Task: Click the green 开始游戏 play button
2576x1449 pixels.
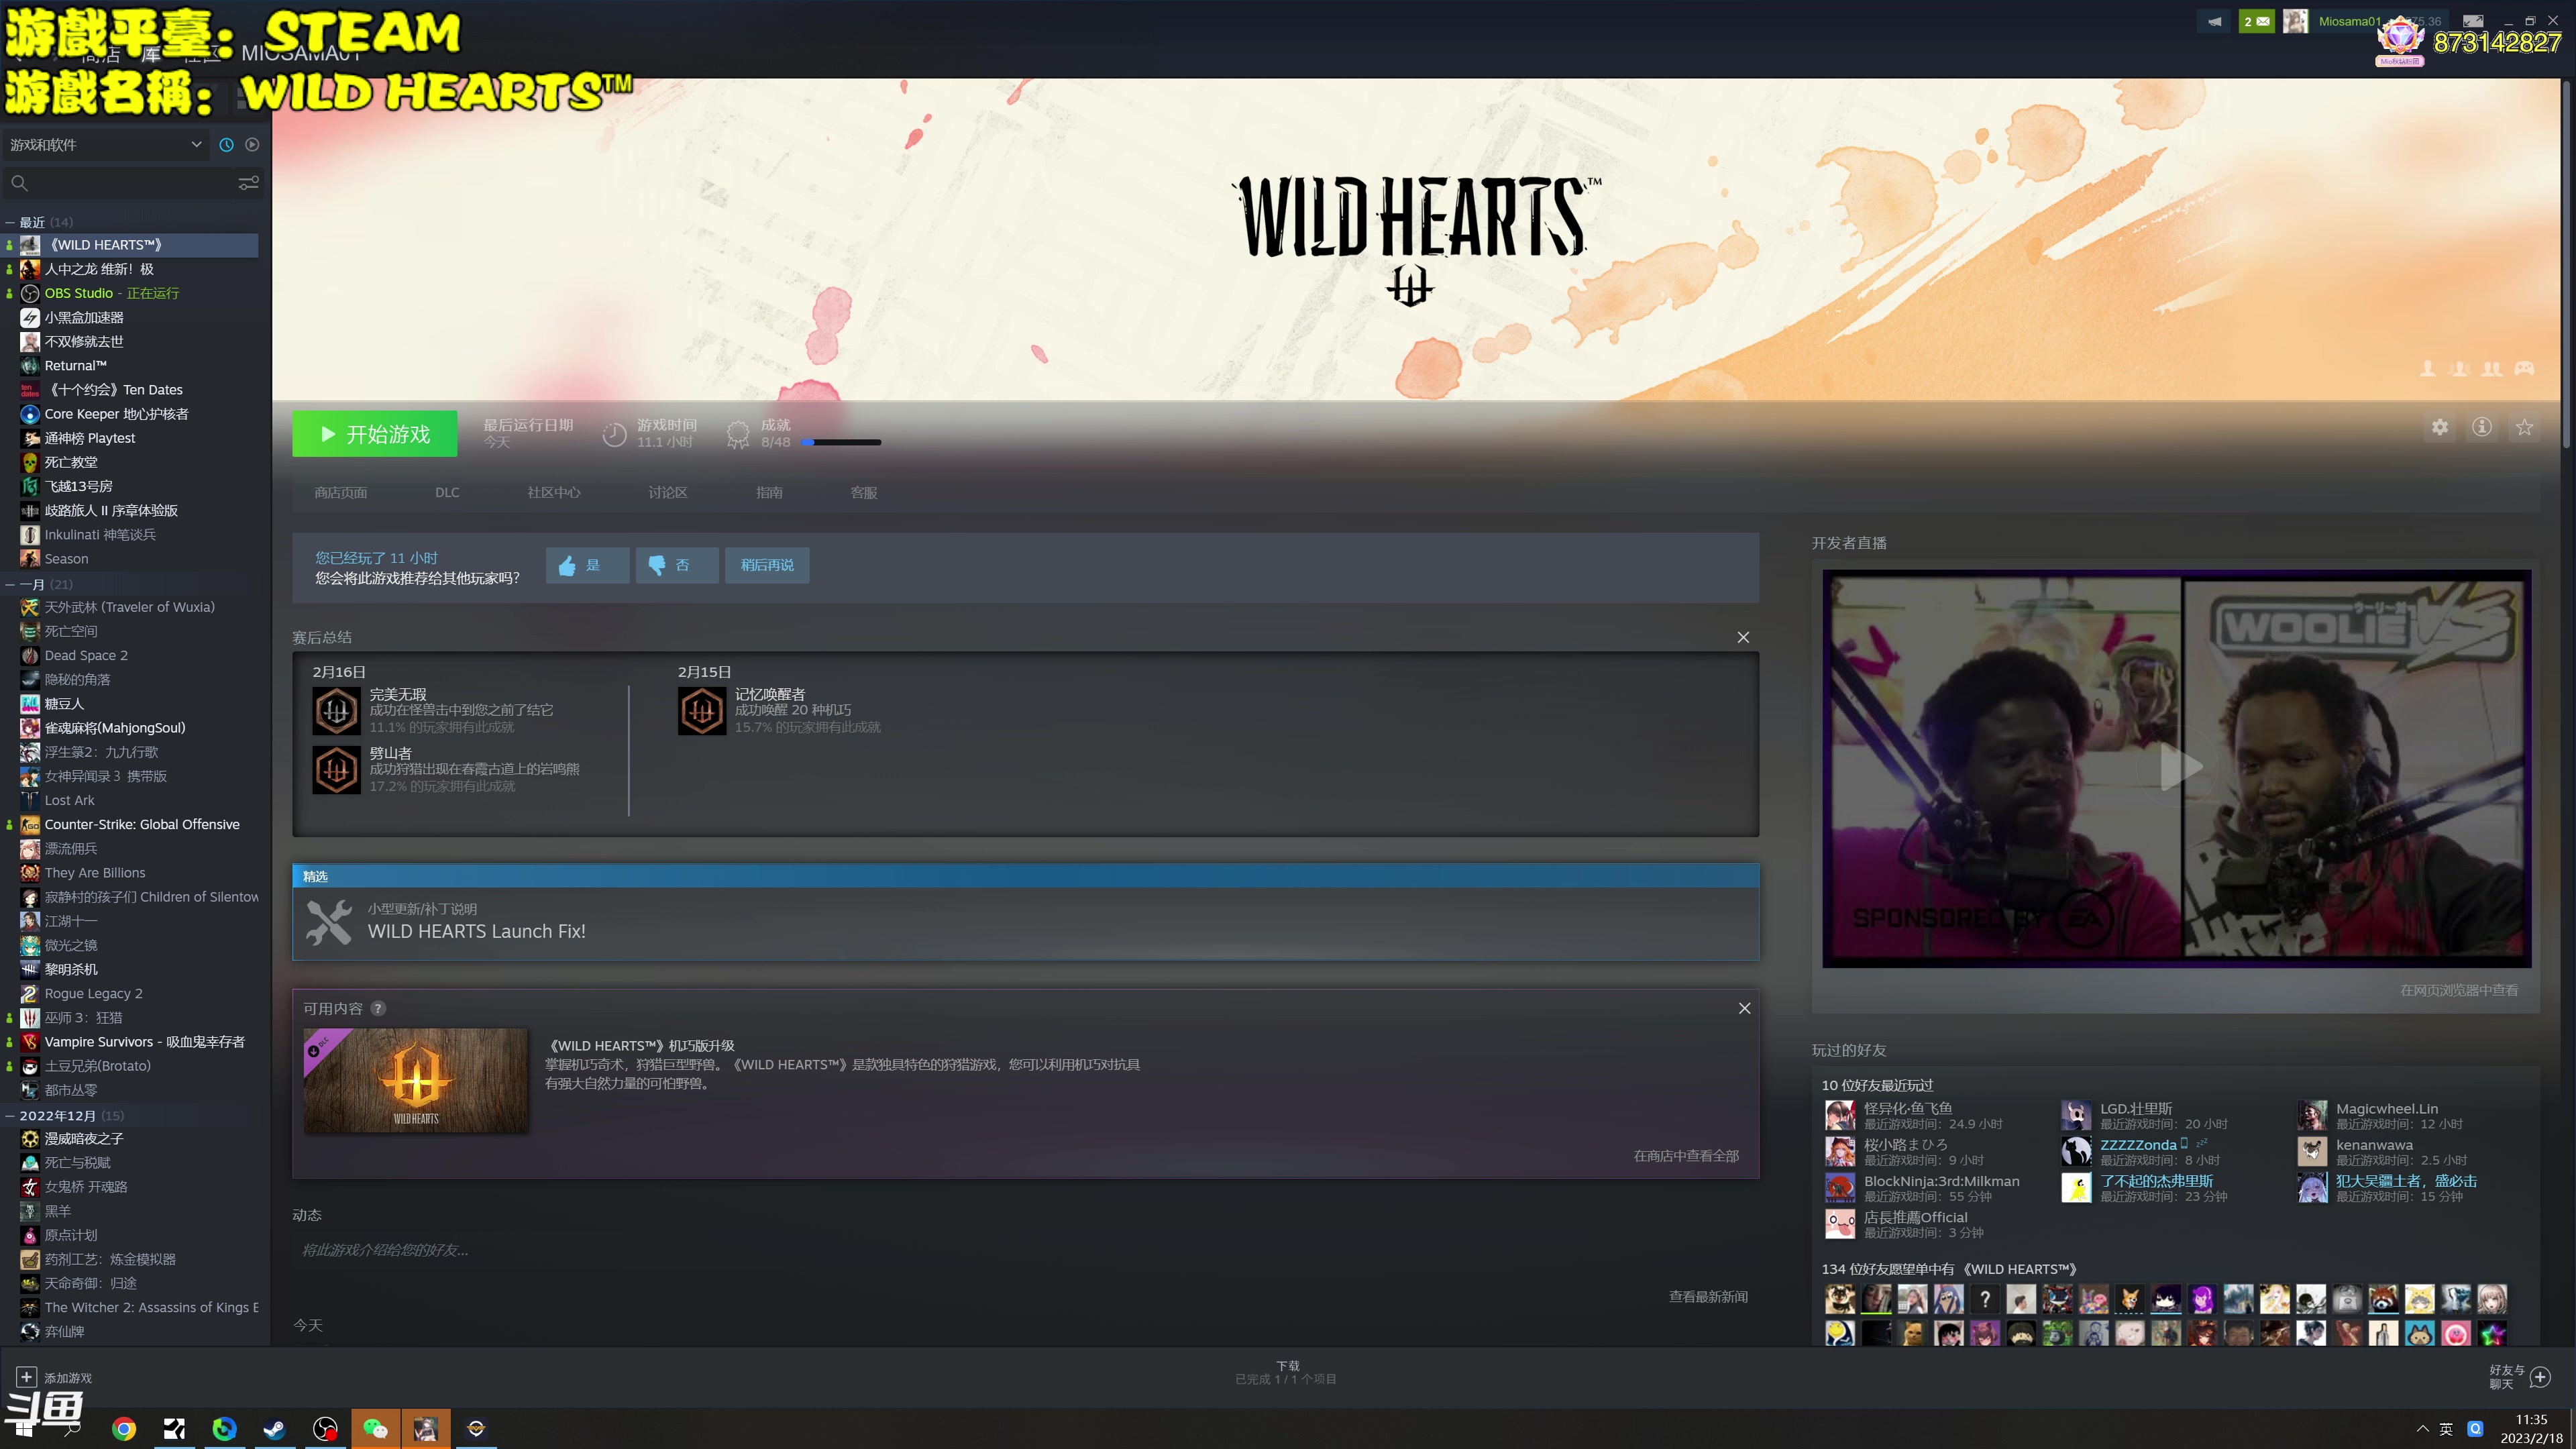Action: [x=374, y=434]
